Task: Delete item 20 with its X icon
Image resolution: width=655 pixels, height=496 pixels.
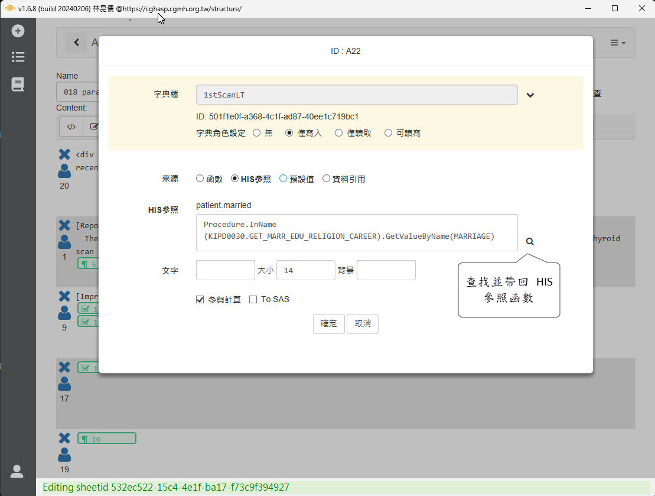Action: (64, 155)
